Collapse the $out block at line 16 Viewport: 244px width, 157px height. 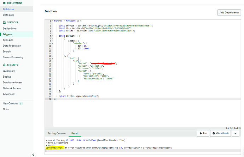click(x=53, y=58)
